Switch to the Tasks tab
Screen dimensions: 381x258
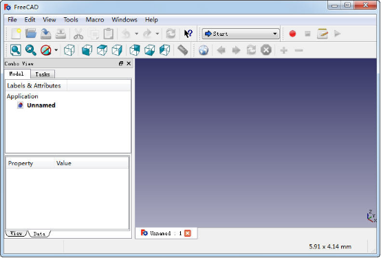(43, 74)
